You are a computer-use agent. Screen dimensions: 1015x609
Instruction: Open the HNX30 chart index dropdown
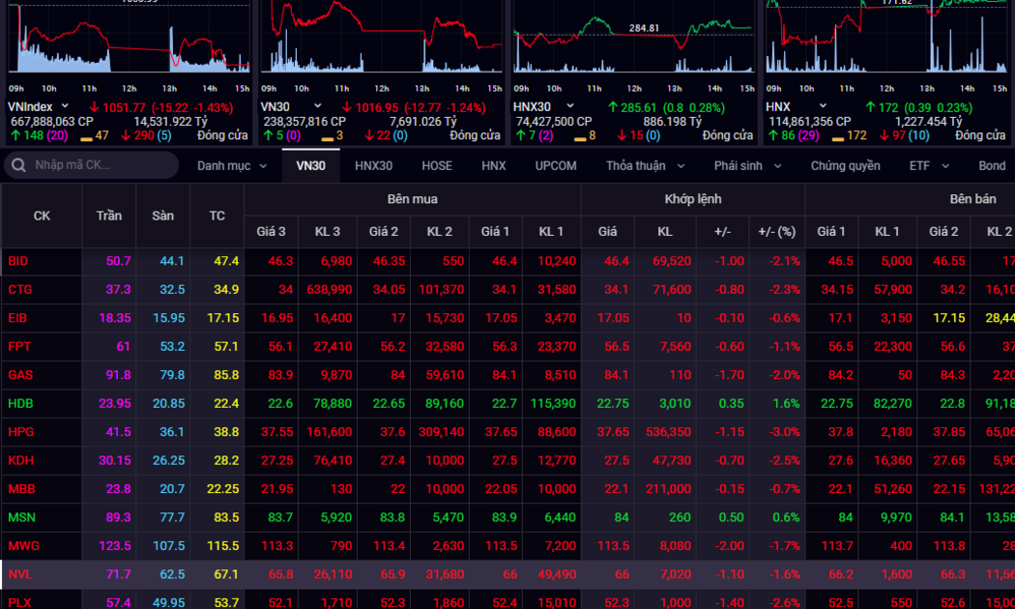570,106
